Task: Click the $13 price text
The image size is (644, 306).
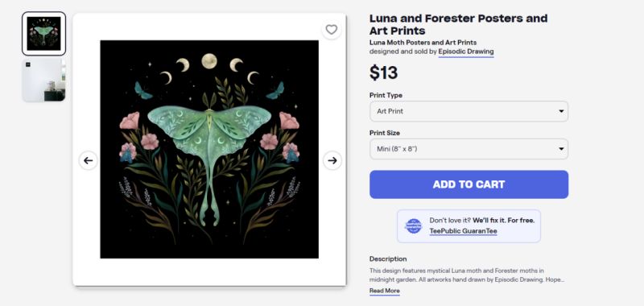Action: tap(384, 73)
